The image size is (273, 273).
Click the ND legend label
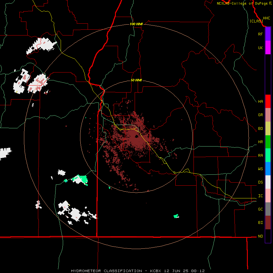click(260, 236)
